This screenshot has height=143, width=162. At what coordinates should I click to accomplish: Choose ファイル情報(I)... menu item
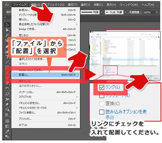click(46, 113)
